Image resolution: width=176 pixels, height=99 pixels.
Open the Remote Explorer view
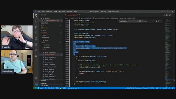coord(36,39)
